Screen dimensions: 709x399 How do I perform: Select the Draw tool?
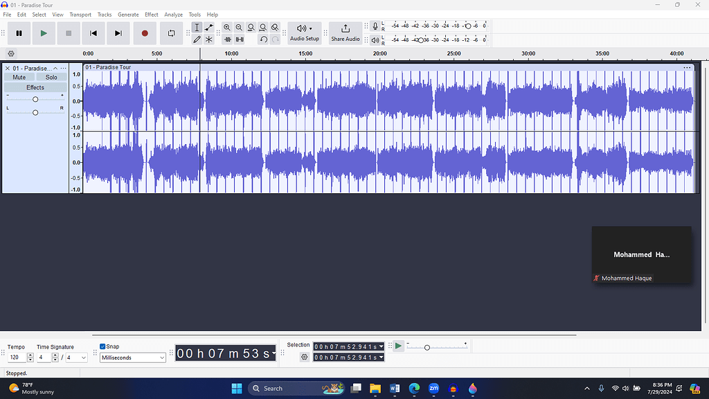[197, 39]
